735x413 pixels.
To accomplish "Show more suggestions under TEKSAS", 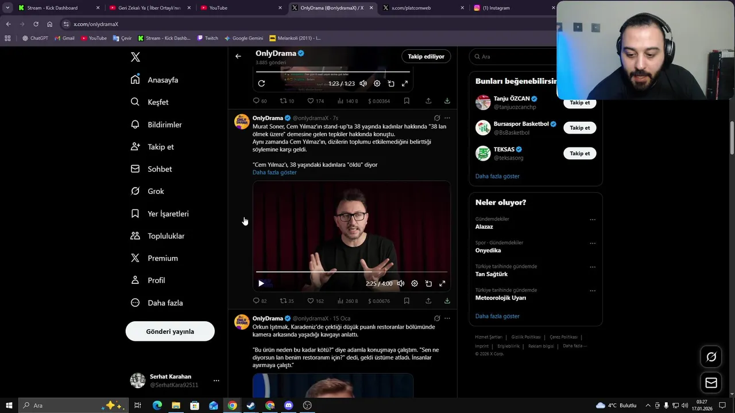I will pyautogui.click(x=497, y=176).
